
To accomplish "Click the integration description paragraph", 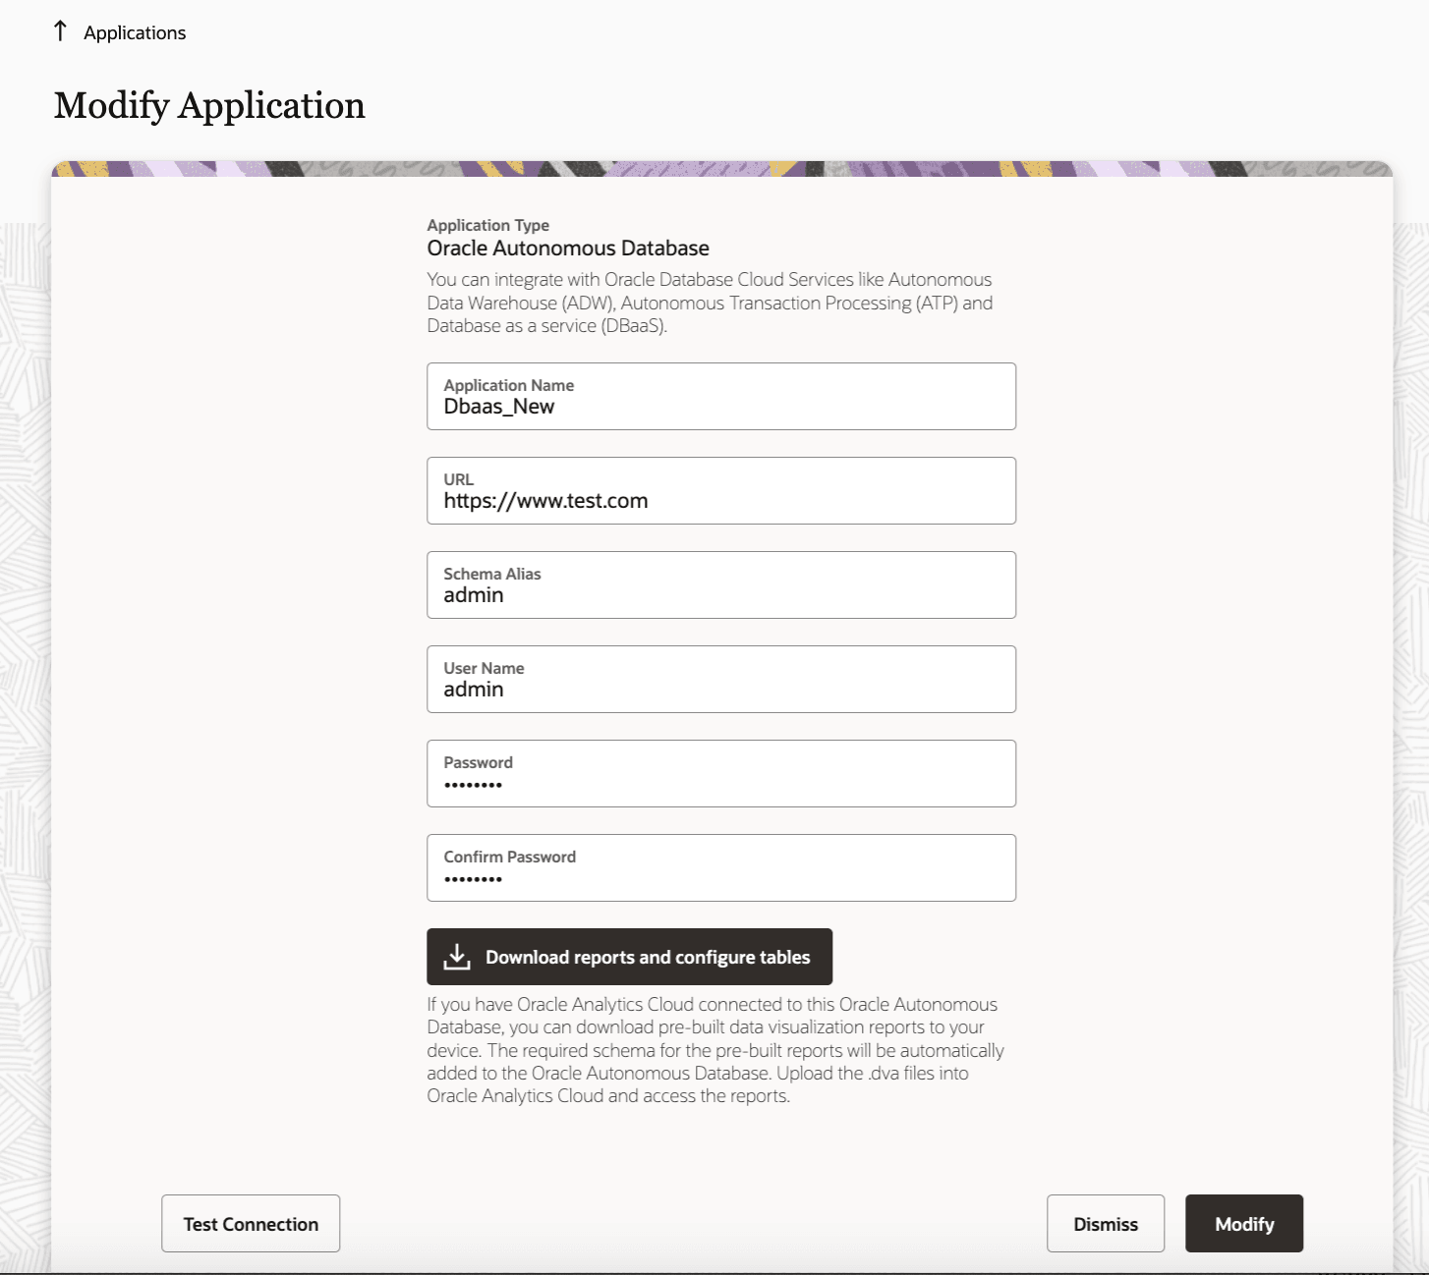I will 709,303.
